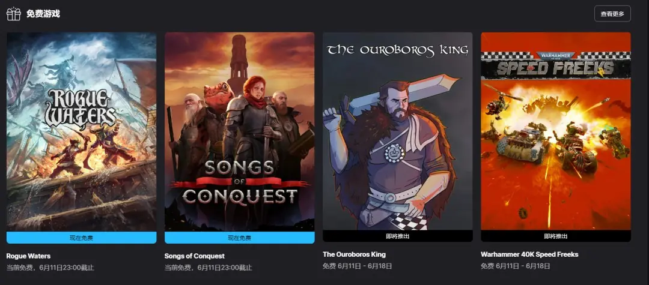649x285 pixels.
Task: Select the Songs of Conquest title text
Action: (x=195, y=256)
